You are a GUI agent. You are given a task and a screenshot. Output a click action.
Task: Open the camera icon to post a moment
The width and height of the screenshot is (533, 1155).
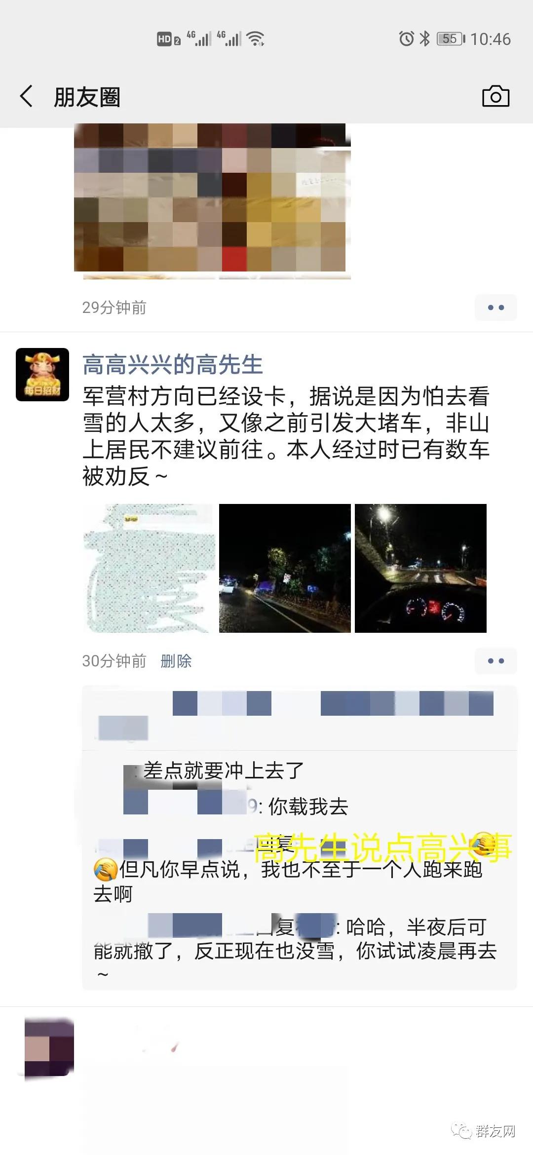pyautogui.click(x=495, y=96)
